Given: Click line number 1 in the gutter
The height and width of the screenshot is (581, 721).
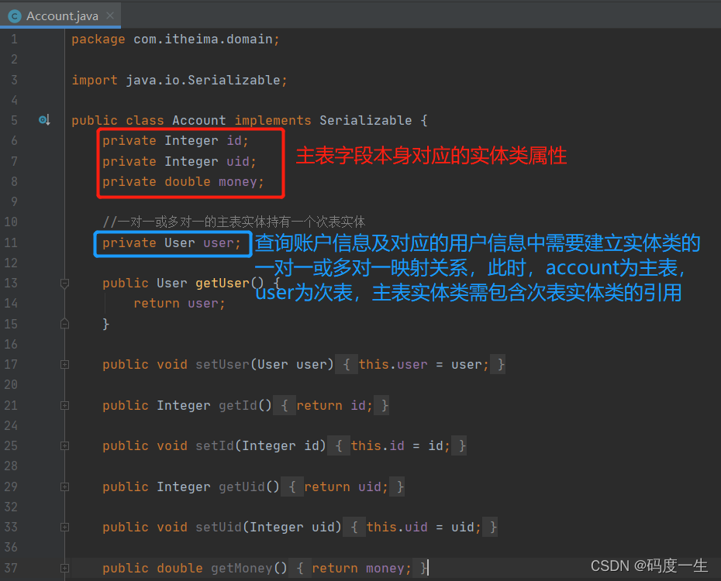Looking at the screenshot, I should point(14,40).
